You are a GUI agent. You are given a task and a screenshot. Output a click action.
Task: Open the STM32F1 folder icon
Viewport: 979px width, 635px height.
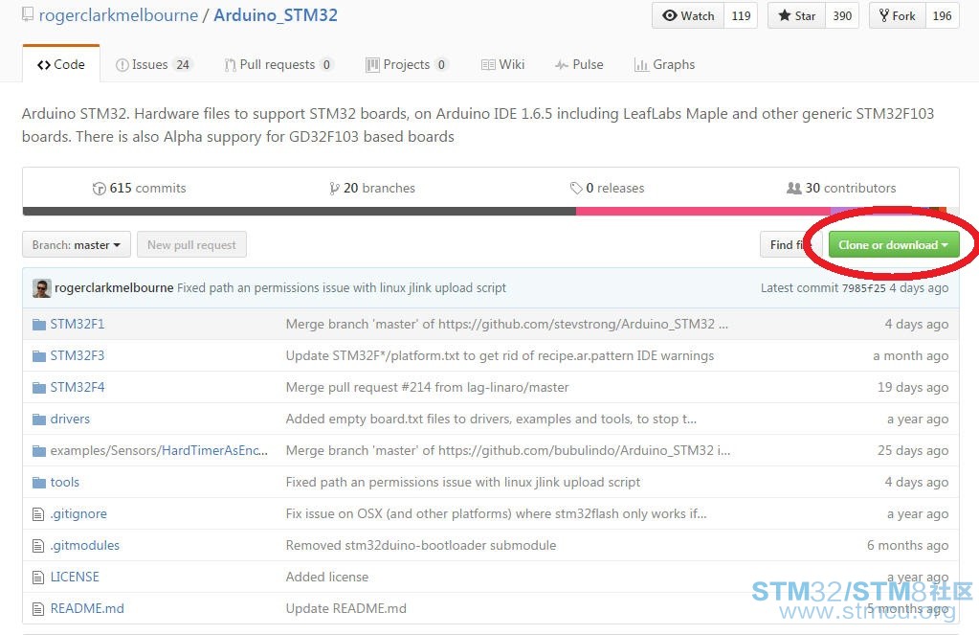pos(38,325)
